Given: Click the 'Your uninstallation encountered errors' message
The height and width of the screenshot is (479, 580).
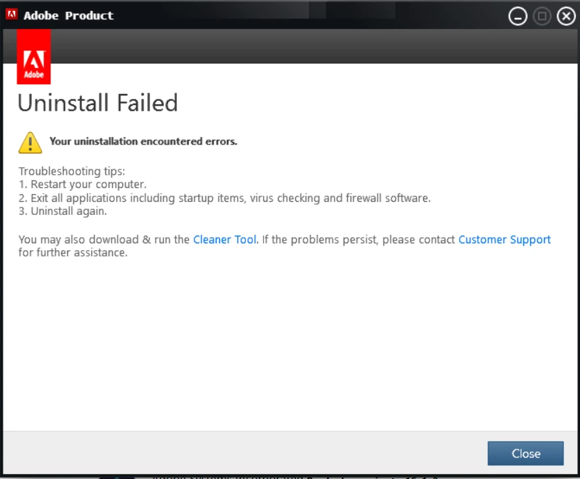Looking at the screenshot, I should point(144,141).
